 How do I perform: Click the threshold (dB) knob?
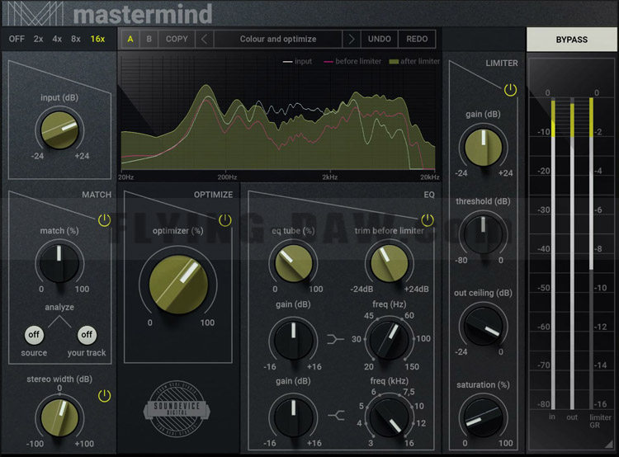pyautogui.click(x=483, y=234)
